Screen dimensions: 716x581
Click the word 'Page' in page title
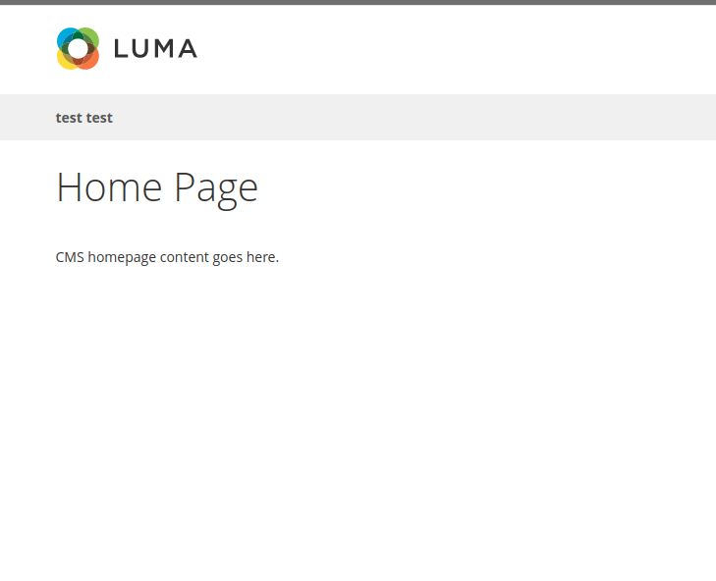pos(216,190)
